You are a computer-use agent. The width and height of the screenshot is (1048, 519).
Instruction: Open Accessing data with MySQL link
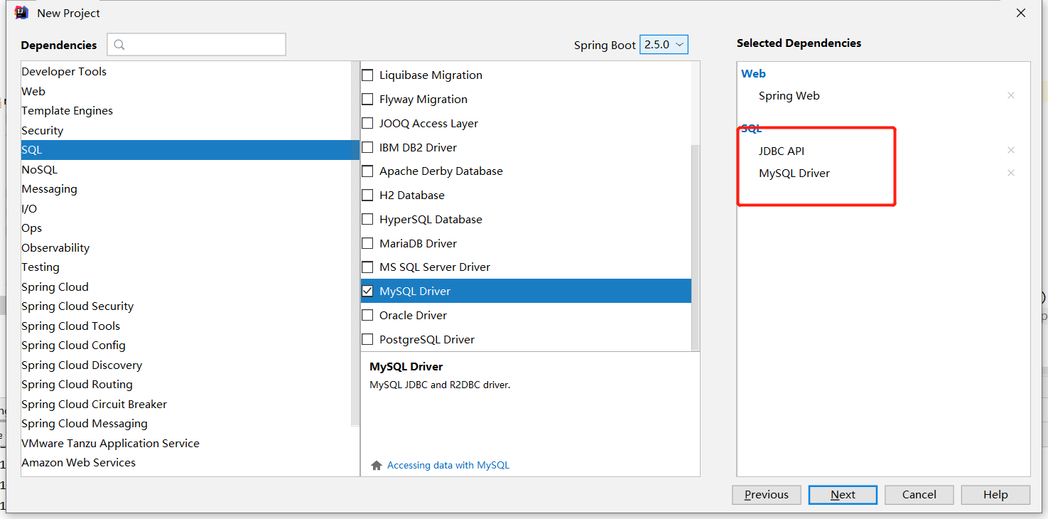coord(448,466)
